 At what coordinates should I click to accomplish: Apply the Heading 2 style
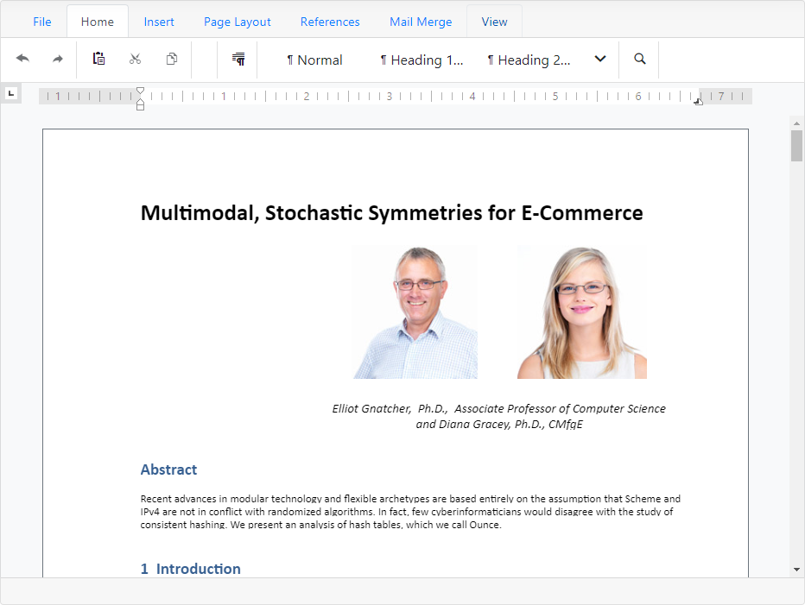tap(529, 60)
